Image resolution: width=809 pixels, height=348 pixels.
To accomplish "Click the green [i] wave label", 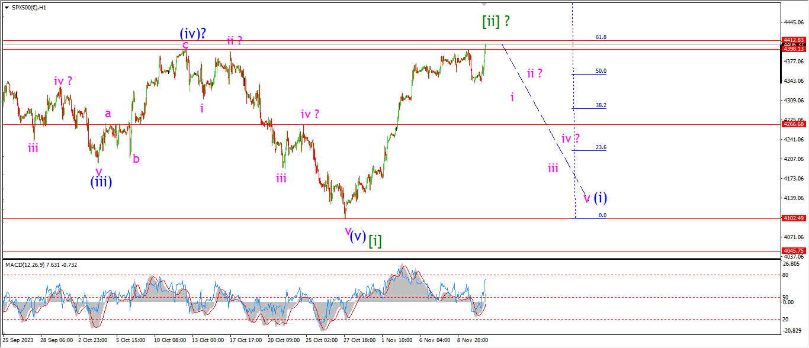I will [375, 240].
